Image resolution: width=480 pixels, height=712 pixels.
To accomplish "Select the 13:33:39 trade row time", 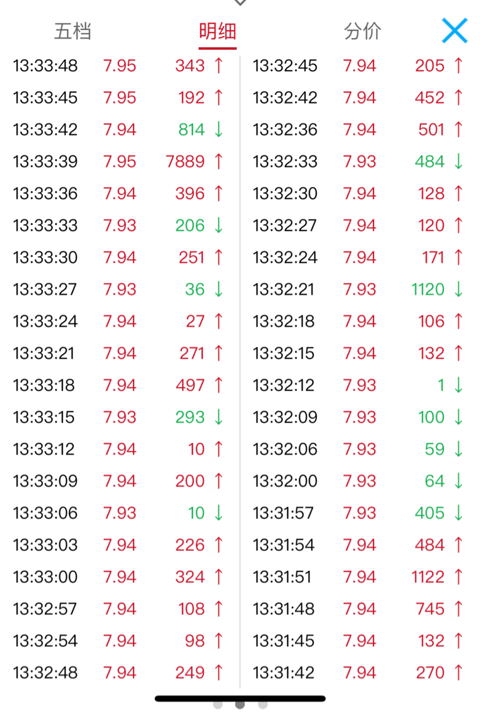I will (45, 161).
